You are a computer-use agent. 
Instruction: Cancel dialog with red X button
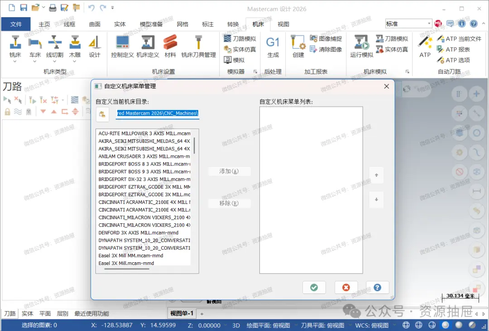(346, 287)
